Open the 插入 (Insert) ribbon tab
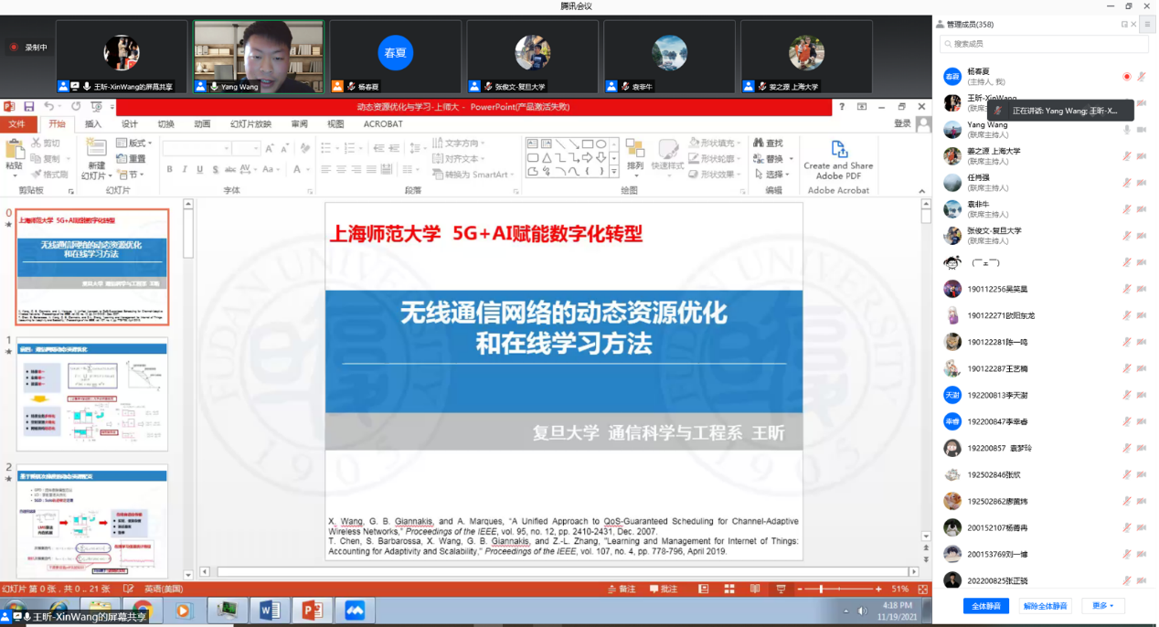This screenshot has width=1159, height=627. click(x=93, y=124)
